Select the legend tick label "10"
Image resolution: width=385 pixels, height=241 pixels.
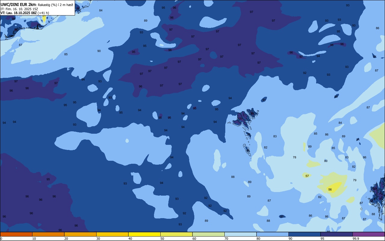pyautogui.click(x=34, y=239)
